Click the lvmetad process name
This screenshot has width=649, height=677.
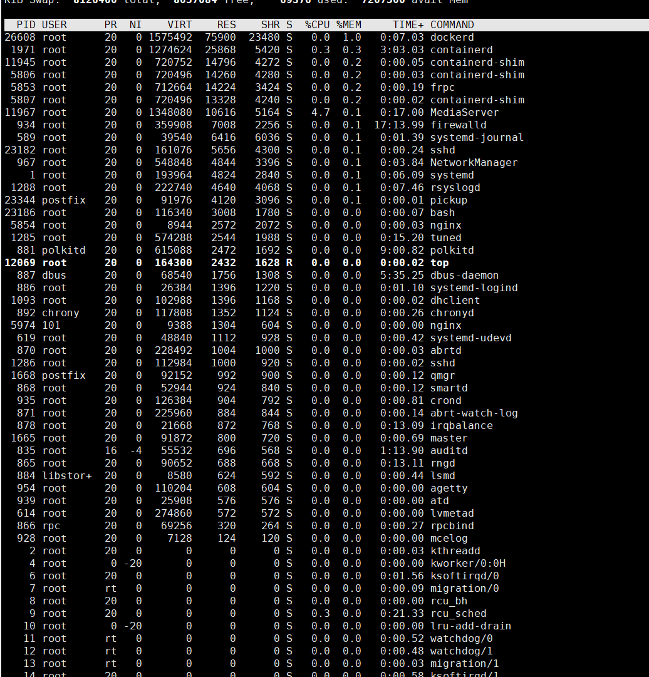452,514
